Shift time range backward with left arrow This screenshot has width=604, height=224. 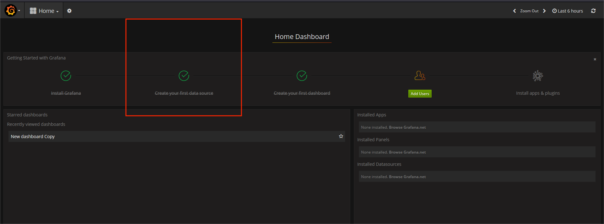(x=514, y=11)
